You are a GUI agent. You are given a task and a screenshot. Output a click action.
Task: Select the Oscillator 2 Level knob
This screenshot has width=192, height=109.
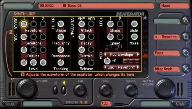pos(33,62)
